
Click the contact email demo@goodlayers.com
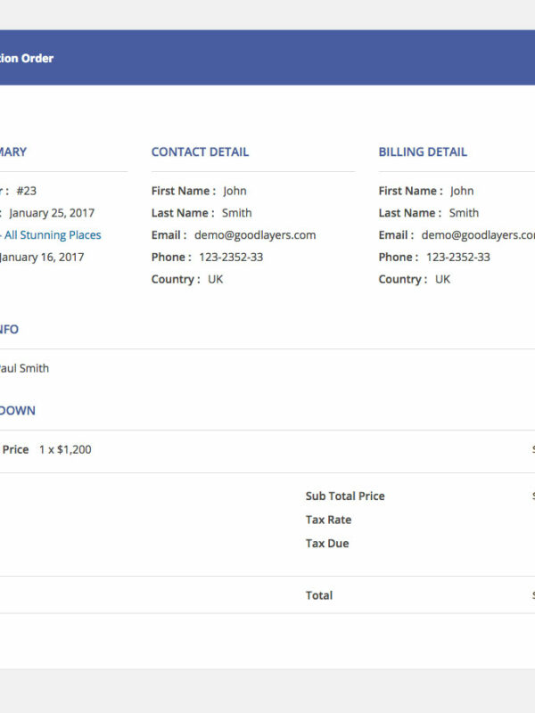pos(255,235)
